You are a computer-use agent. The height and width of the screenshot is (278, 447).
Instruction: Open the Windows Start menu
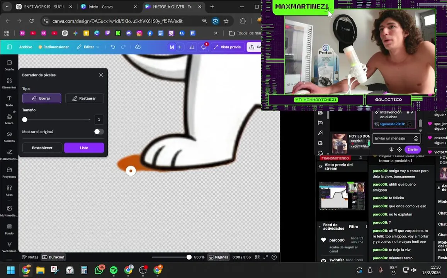[x=11, y=270]
